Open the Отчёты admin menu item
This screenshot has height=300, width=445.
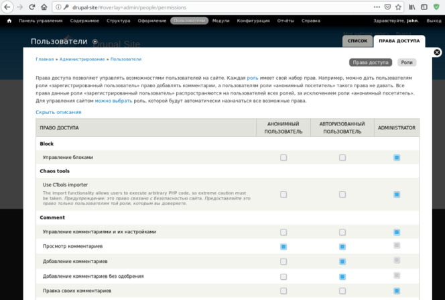coord(285,21)
